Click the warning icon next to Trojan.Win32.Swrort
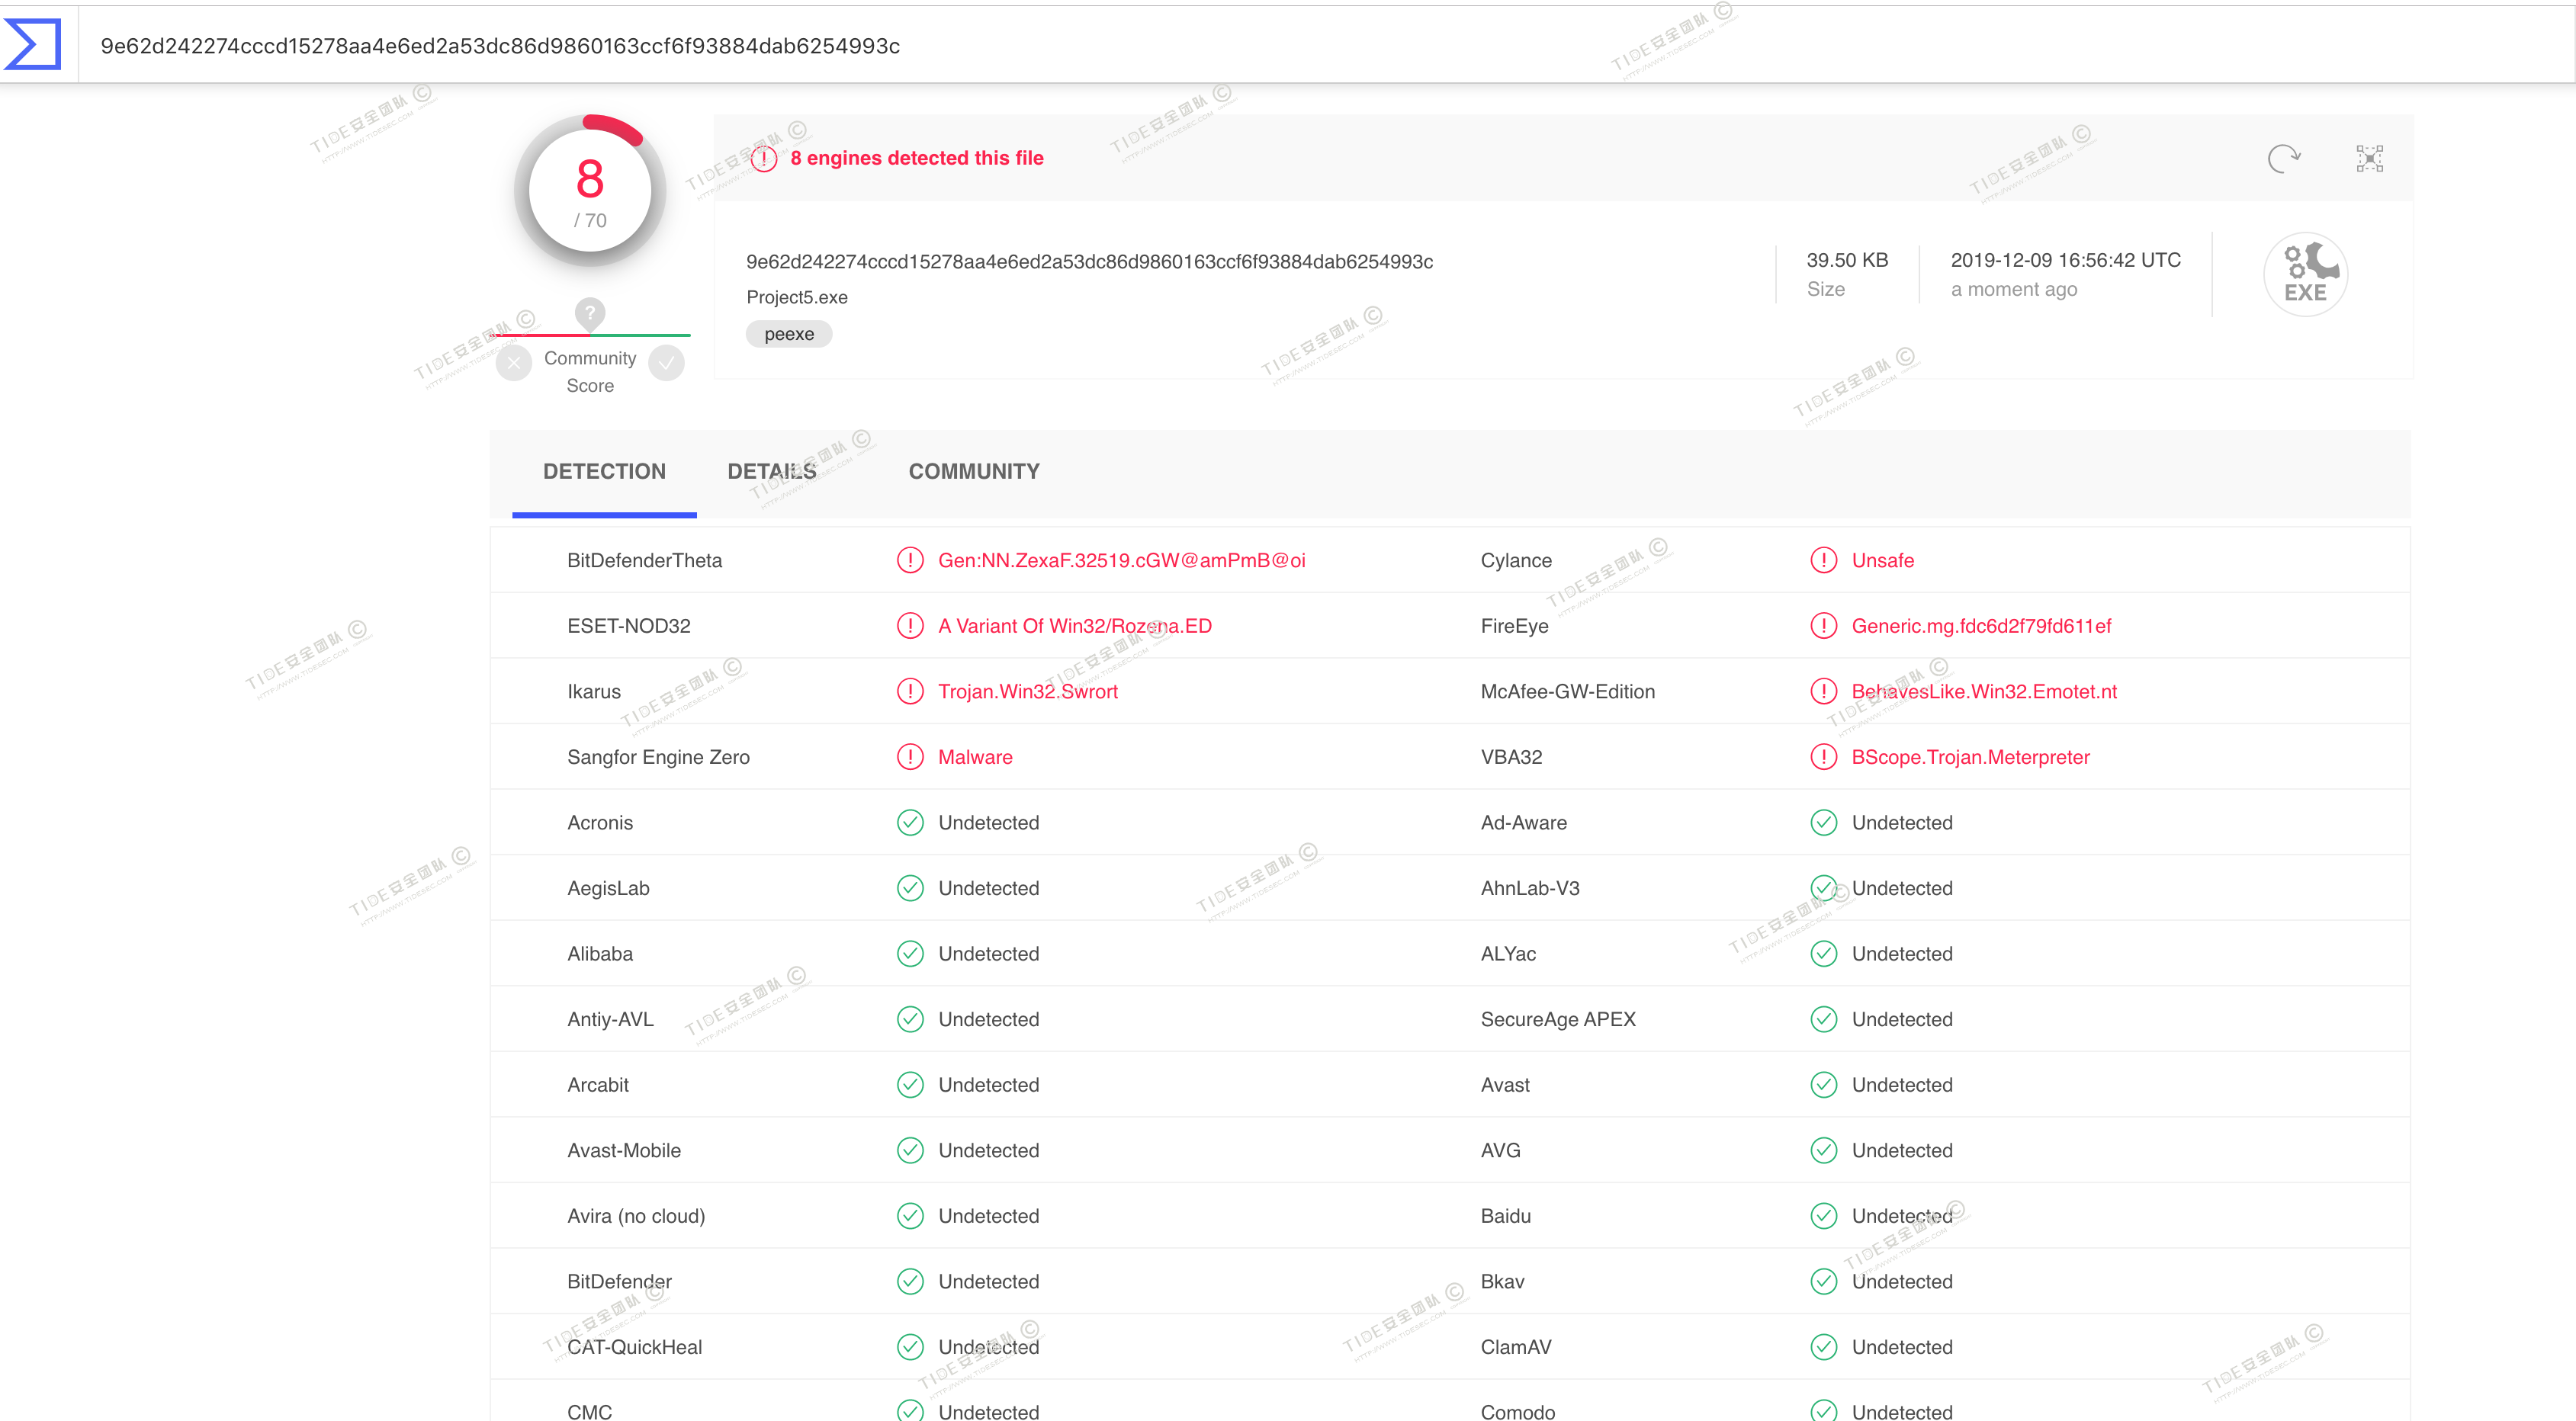Image resolution: width=2576 pixels, height=1421 pixels. (910, 691)
